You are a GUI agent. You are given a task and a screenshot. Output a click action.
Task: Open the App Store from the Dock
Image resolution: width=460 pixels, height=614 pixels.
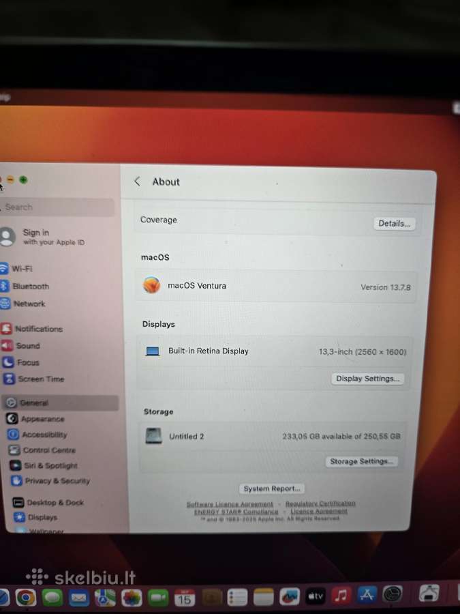pos(367,595)
